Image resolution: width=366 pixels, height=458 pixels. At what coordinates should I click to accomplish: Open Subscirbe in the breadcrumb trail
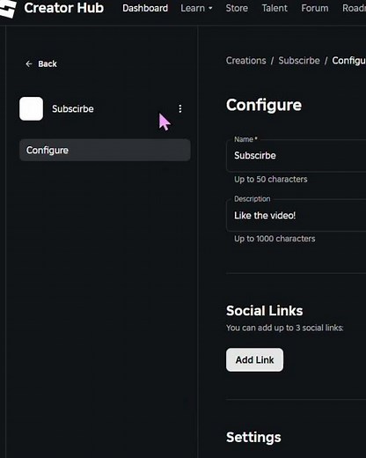pos(299,61)
